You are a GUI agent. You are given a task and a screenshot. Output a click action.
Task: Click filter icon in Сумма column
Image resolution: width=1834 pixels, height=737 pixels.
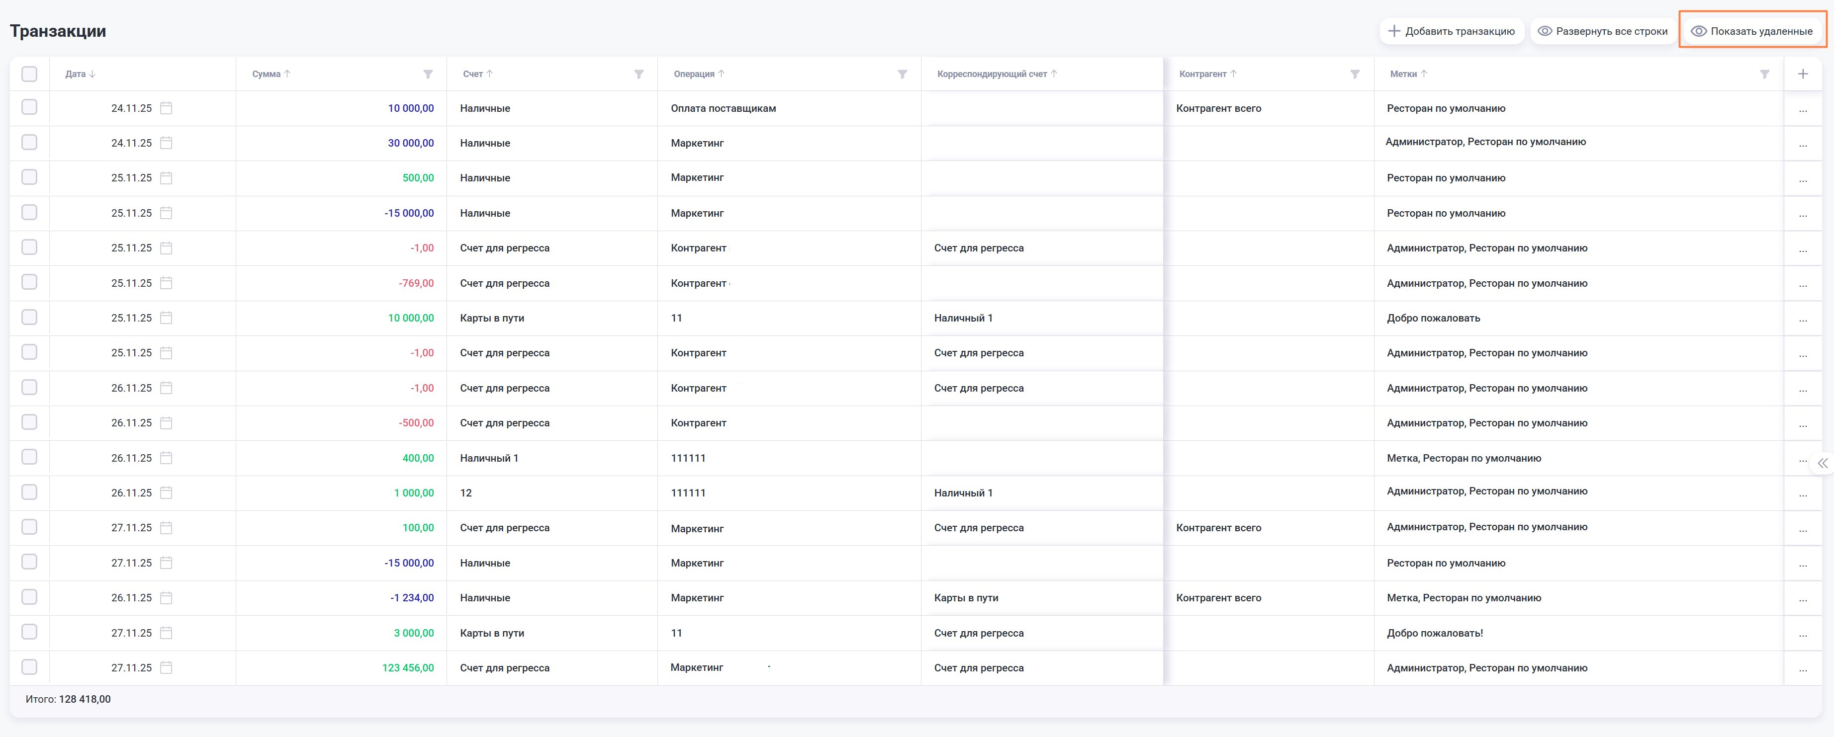(428, 74)
